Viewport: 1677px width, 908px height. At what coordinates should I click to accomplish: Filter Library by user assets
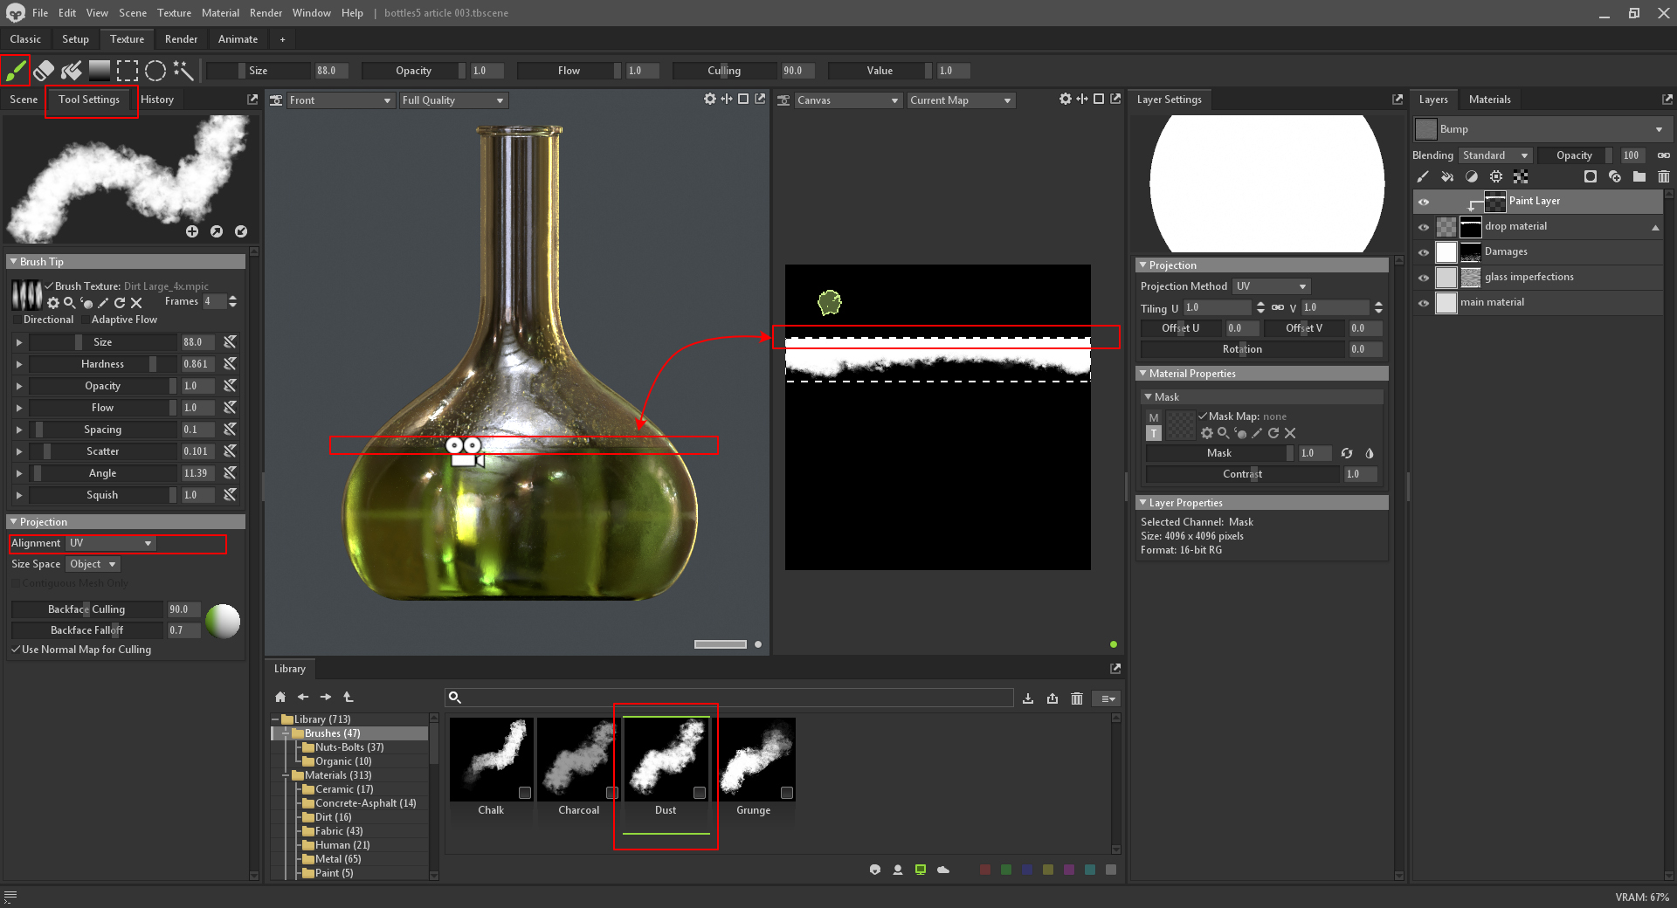[x=898, y=870]
